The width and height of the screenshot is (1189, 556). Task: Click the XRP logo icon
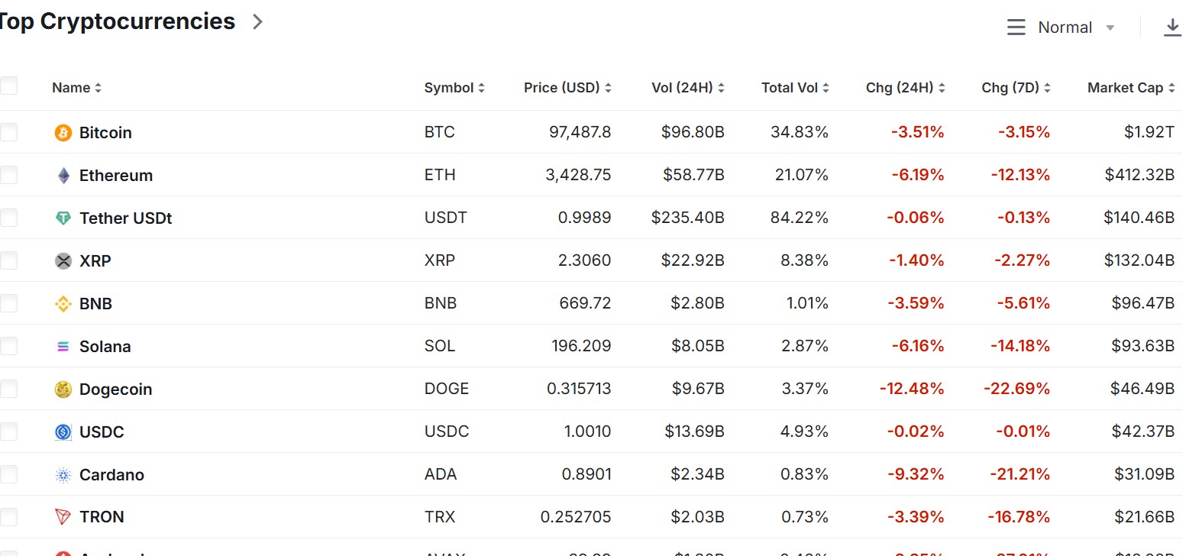click(x=63, y=261)
